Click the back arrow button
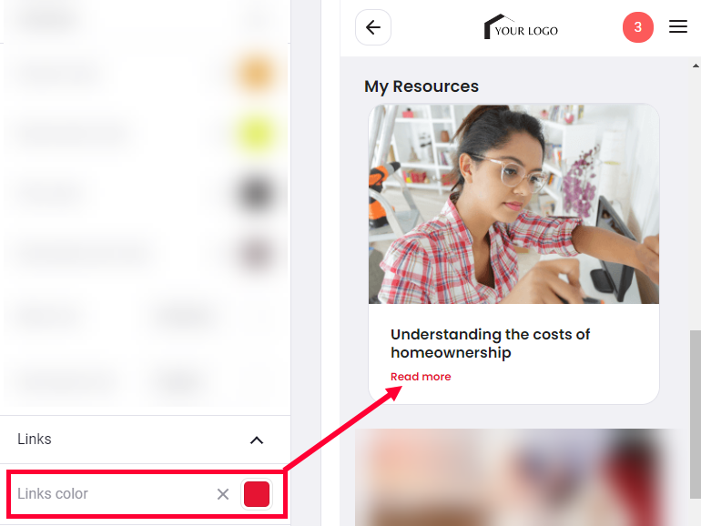The width and height of the screenshot is (701, 526). point(373,27)
